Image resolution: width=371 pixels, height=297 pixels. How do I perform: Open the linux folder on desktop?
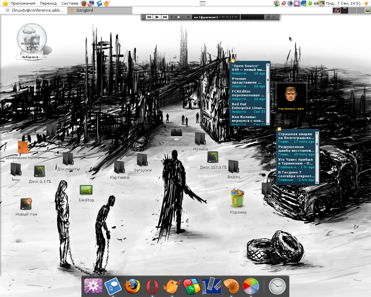click(16, 172)
